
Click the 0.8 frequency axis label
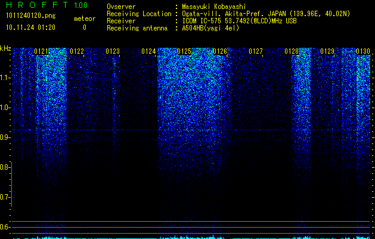(x=4, y=167)
